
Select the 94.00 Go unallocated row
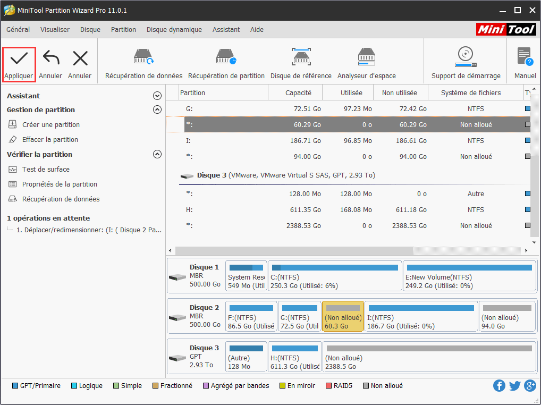point(349,157)
